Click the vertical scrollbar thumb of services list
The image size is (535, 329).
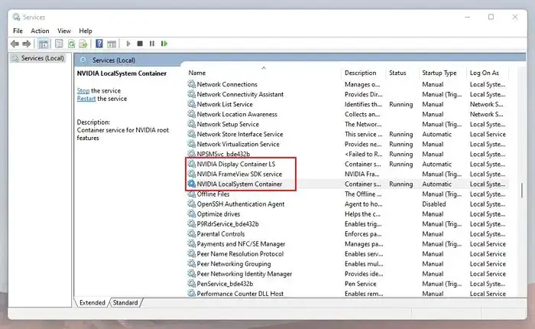522,191
